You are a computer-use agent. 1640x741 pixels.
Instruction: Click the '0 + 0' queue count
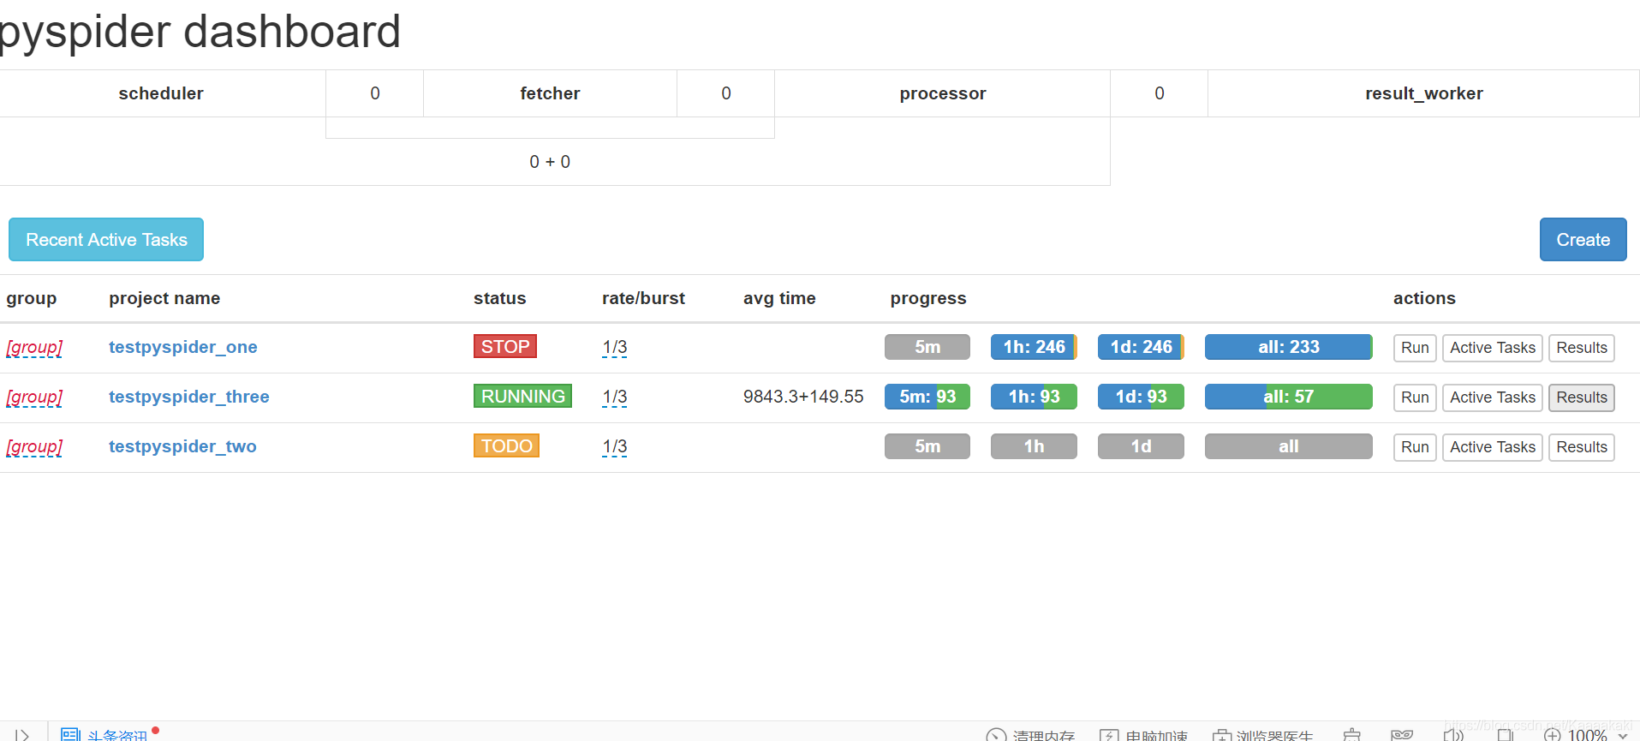550,162
